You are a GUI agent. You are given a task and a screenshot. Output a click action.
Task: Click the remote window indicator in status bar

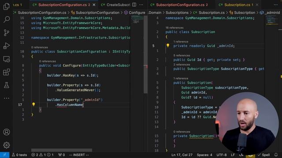pos(5,155)
